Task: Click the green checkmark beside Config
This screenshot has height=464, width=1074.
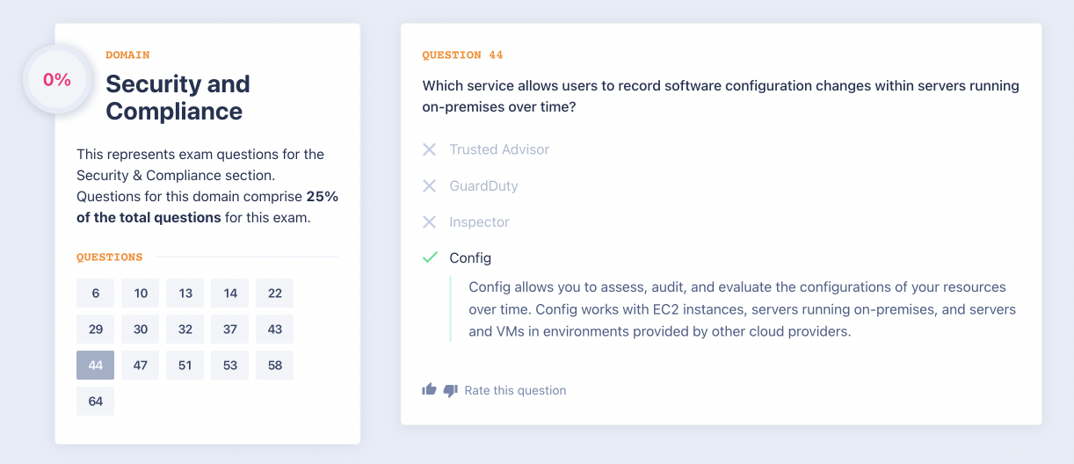Action: point(430,257)
